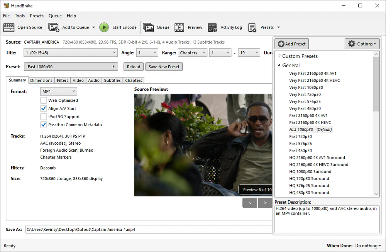This screenshot has width=386, height=252.
Task: Select Very Fast 2160p60 4K HEVC preset
Action: click(315, 81)
